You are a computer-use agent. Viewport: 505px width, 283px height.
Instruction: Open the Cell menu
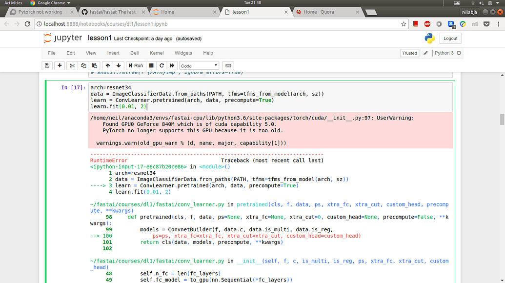[134, 53]
